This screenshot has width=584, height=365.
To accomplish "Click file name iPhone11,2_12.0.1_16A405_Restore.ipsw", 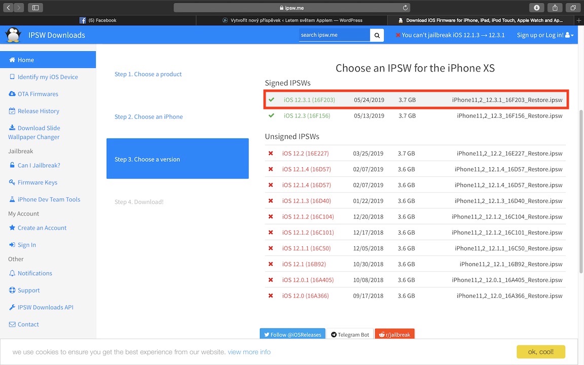I will (x=507, y=280).
